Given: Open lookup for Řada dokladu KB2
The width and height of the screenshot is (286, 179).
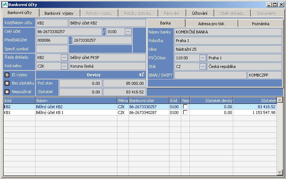Looking at the screenshot, I should [x=64, y=58].
